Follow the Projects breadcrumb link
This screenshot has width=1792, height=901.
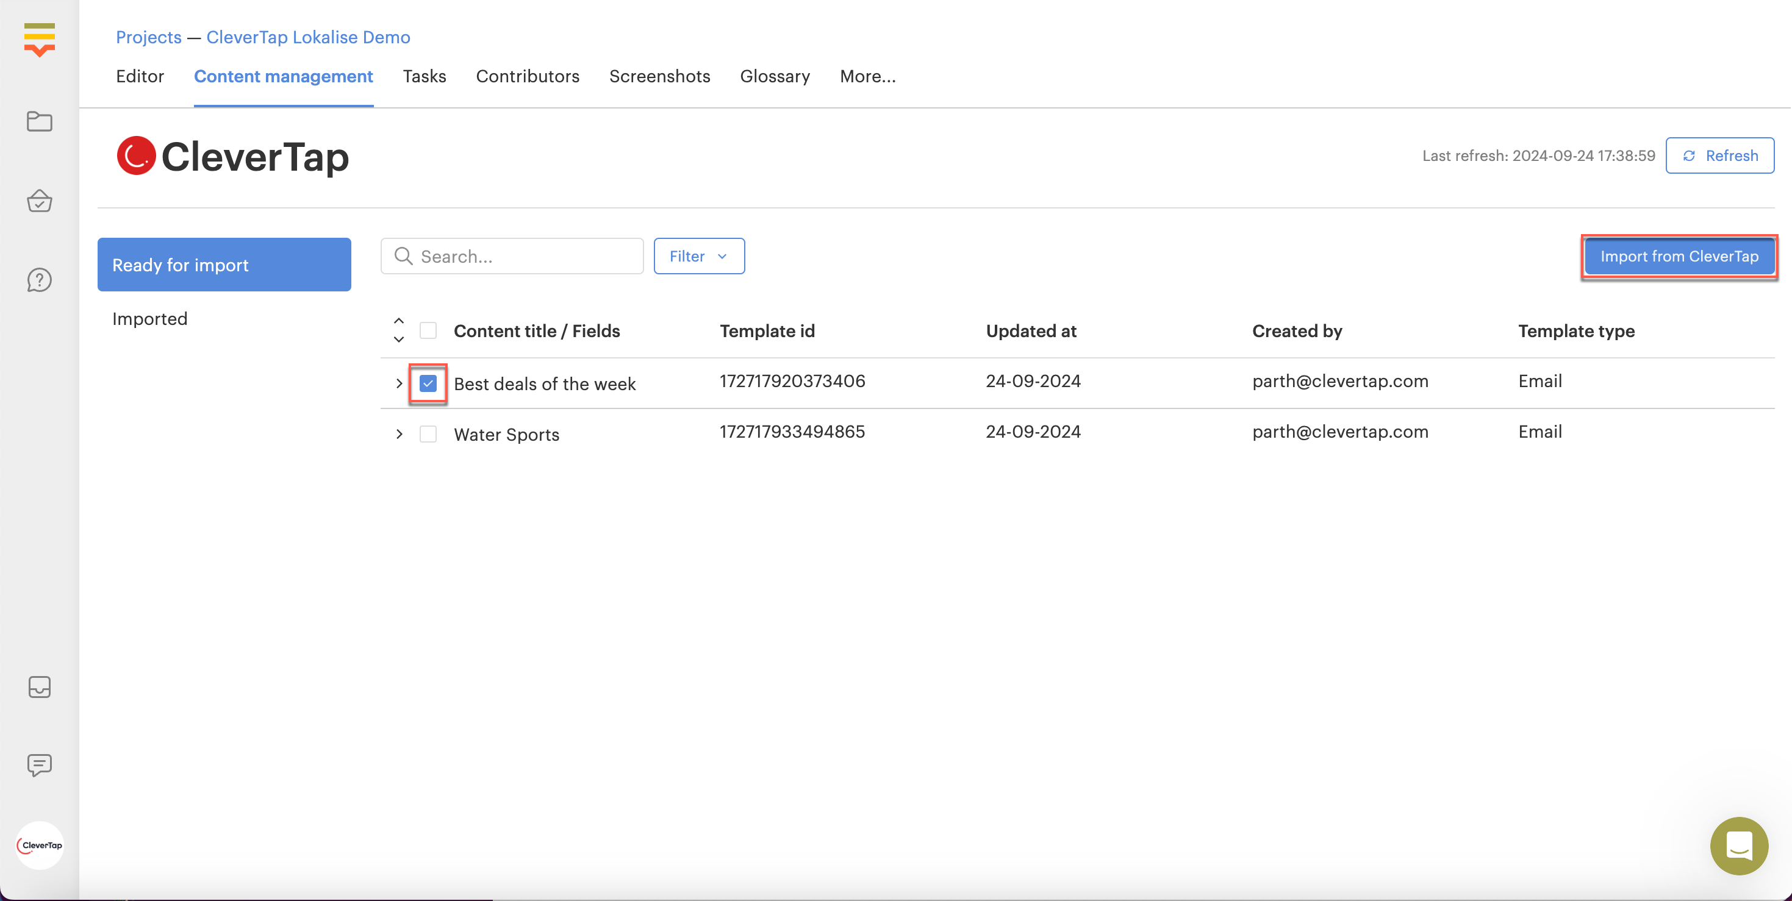148,37
